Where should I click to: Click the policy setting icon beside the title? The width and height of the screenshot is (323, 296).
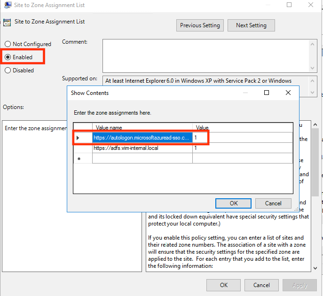click(8, 22)
